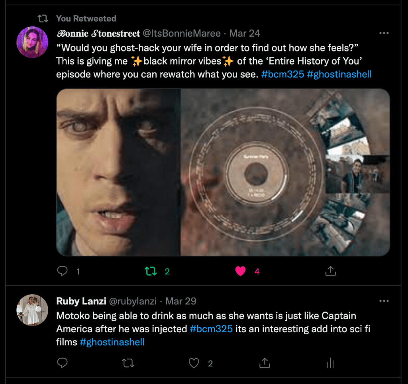Open more options for Bonnie's tweet
408x384 pixels.
point(384,33)
